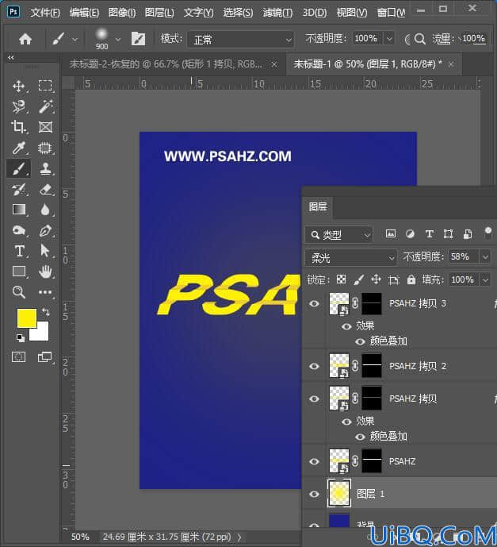497x547 pixels.
Task: Open brush opacity slider dropdown
Action: (389, 38)
